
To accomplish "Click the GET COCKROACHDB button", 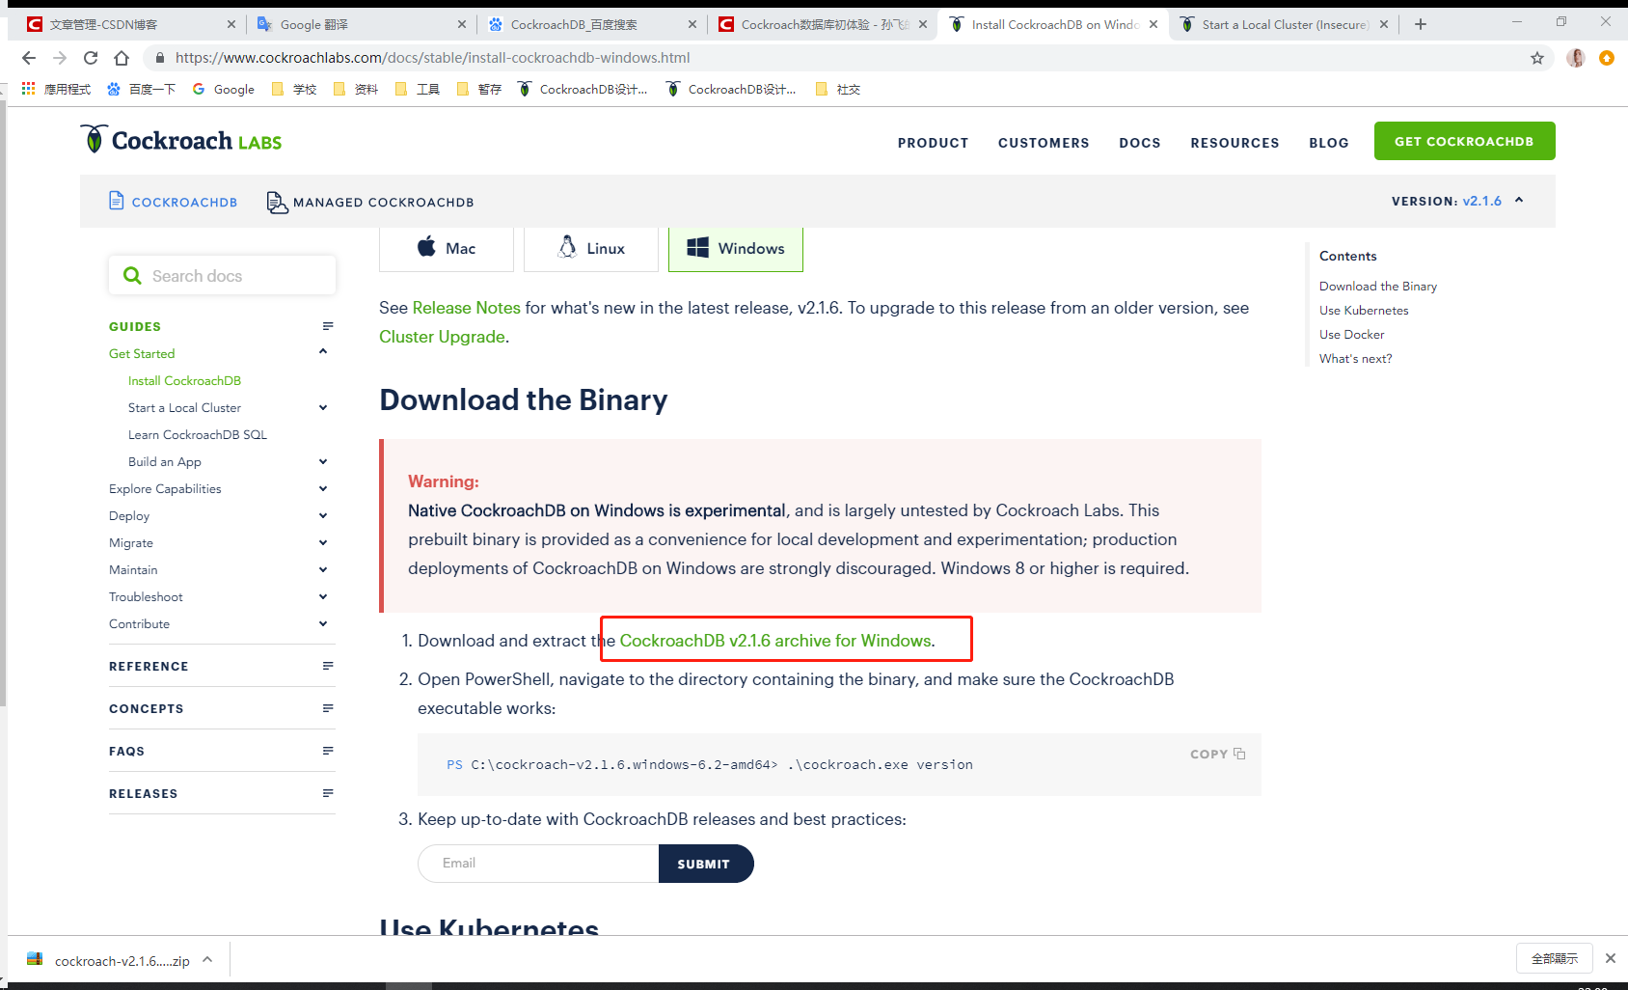I will pos(1464,140).
